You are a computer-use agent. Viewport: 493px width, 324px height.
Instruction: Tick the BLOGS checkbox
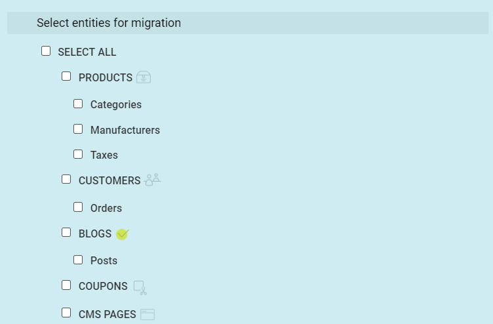coord(66,232)
